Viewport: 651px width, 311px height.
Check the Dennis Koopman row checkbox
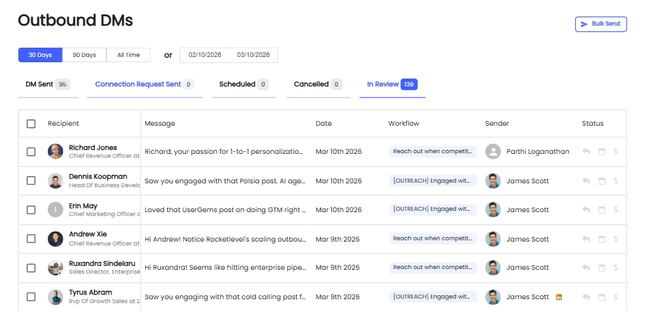(31, 181)
